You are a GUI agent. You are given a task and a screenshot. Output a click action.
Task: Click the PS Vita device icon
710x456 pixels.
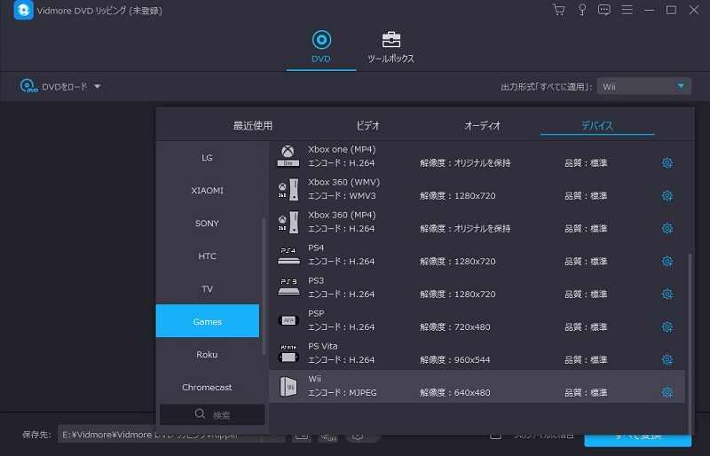[288, 353]
